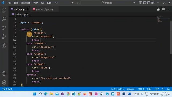Switch to the product_type.sql tab
The image size is (172, 97).
tap(45, 9)
